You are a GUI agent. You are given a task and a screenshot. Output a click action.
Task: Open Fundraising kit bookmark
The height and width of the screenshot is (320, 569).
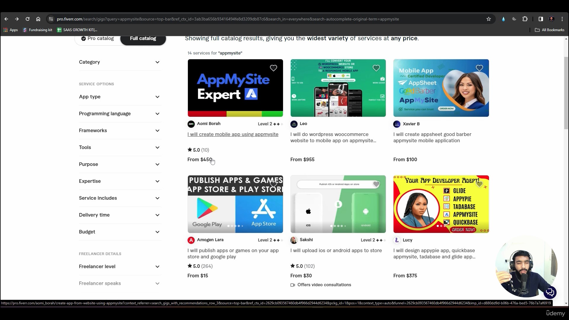(38, 30)
